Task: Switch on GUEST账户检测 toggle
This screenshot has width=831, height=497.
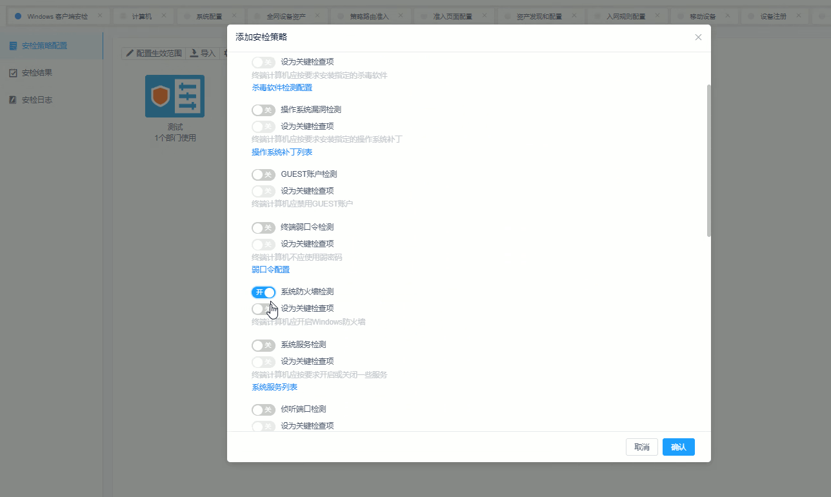Action: (x=263, y=175)
